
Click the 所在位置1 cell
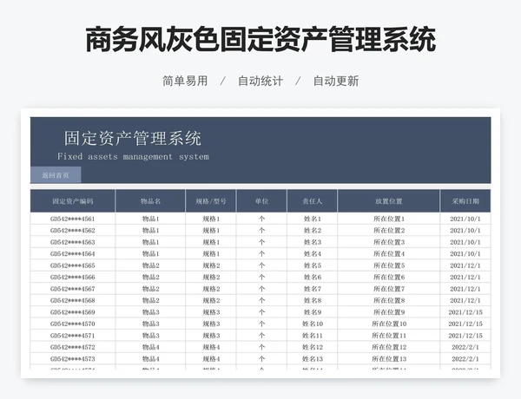click(389, 219)
